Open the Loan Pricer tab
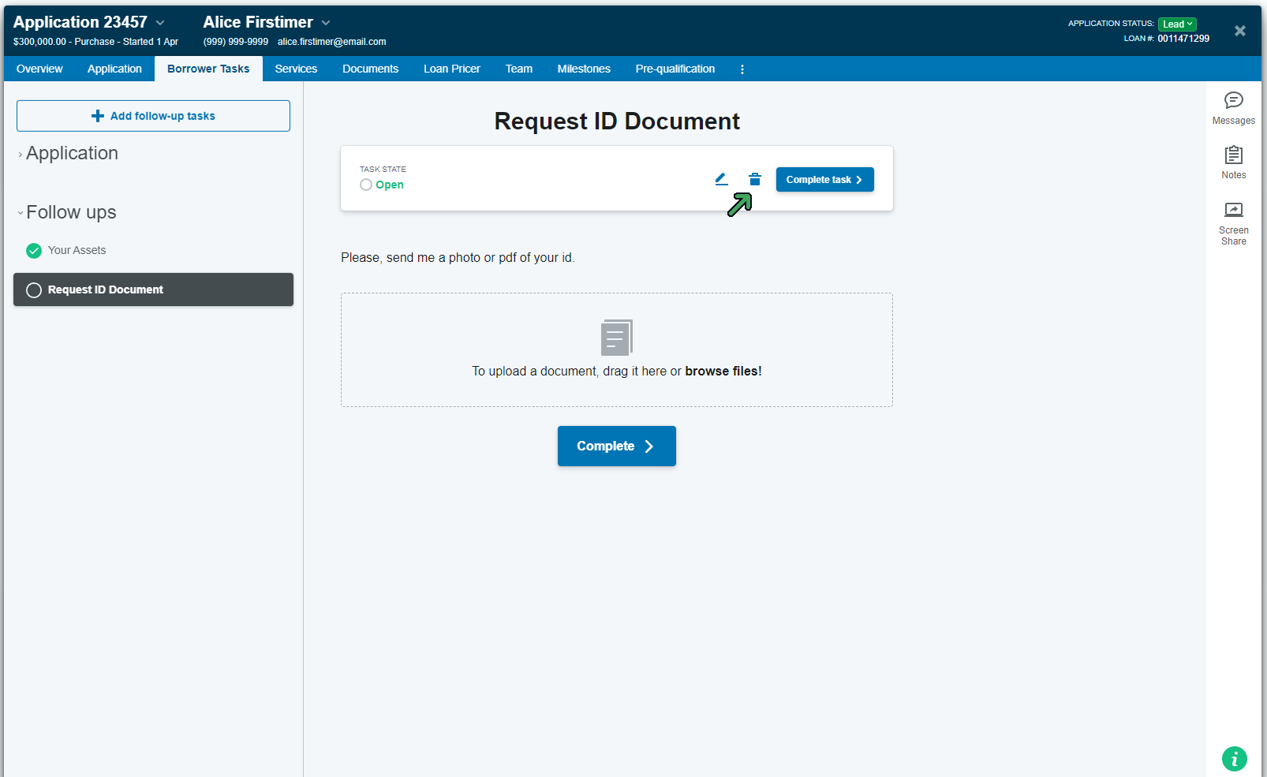1267x777 pixels. (x=451, y=69)
